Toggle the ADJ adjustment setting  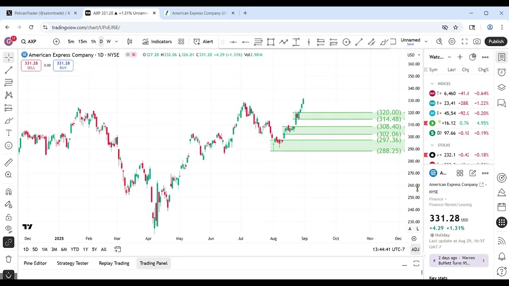tap(415, 249)
